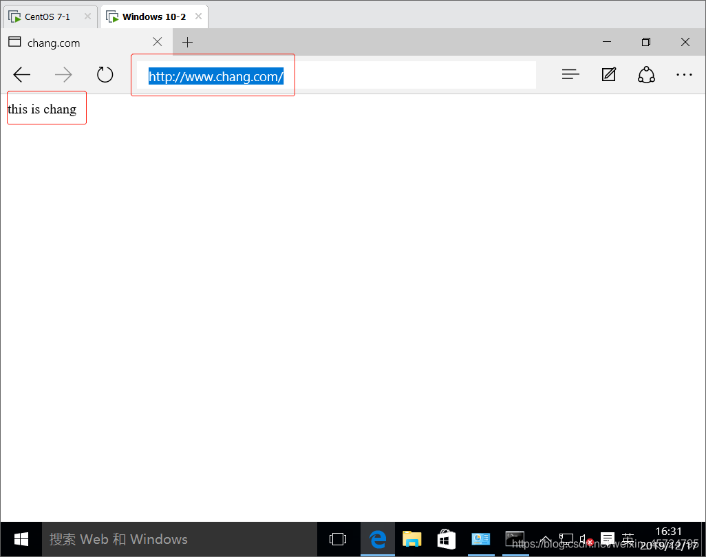Click the muted volume tray icon
Image resolution: width=706 pixels, height=557 pixels.
coord(586,539)
